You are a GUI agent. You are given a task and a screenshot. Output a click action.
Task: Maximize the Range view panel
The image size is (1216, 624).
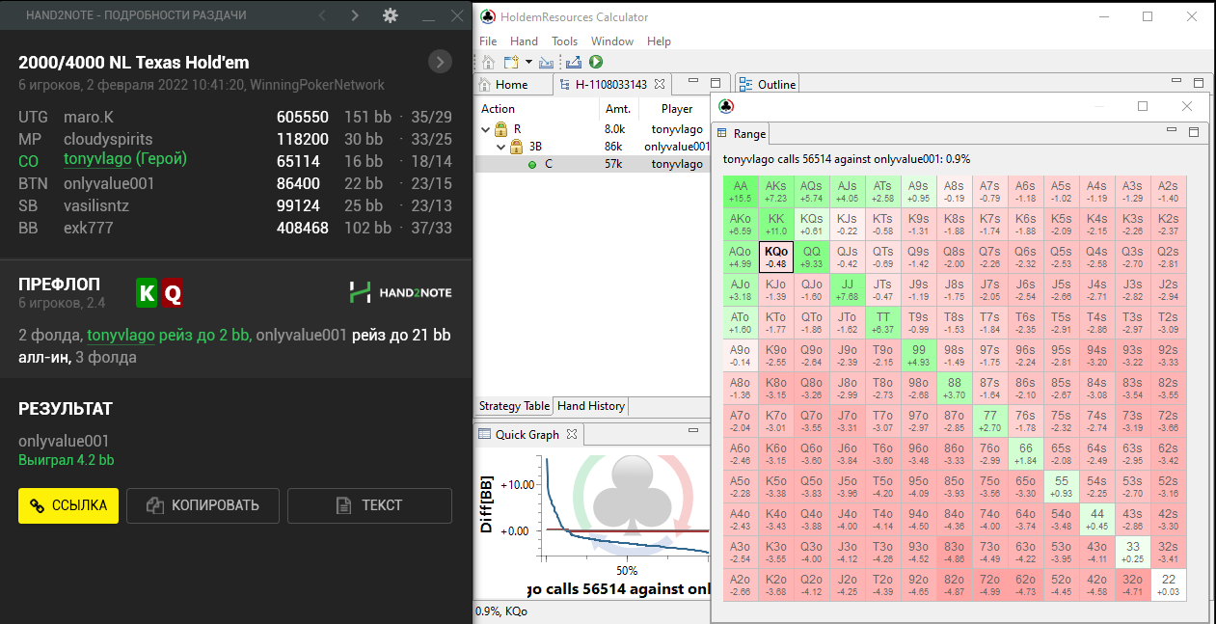1193,131
